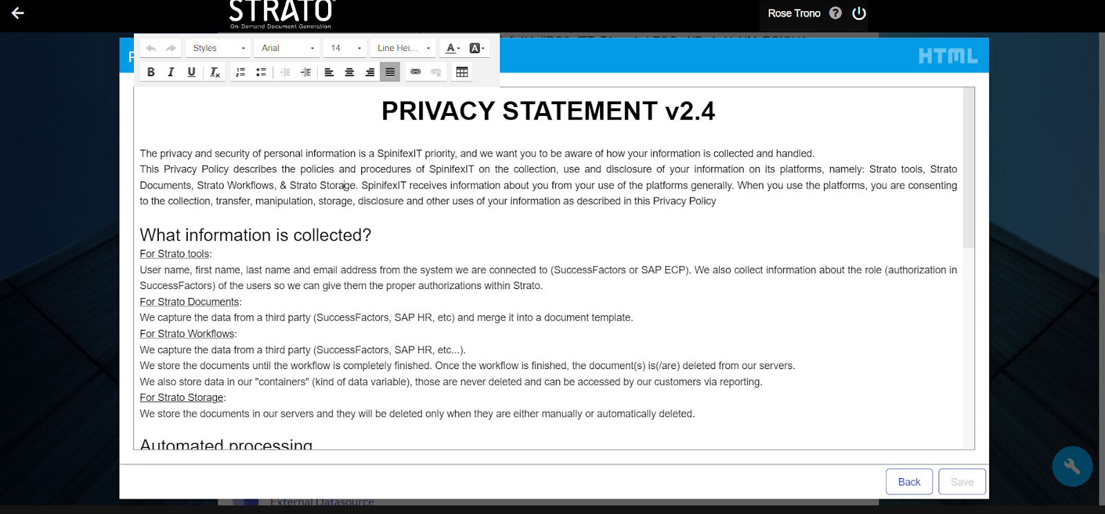Click the Rose Trono user name
Viewport: 1105px width, 514px height.
(x=794, y=13)
